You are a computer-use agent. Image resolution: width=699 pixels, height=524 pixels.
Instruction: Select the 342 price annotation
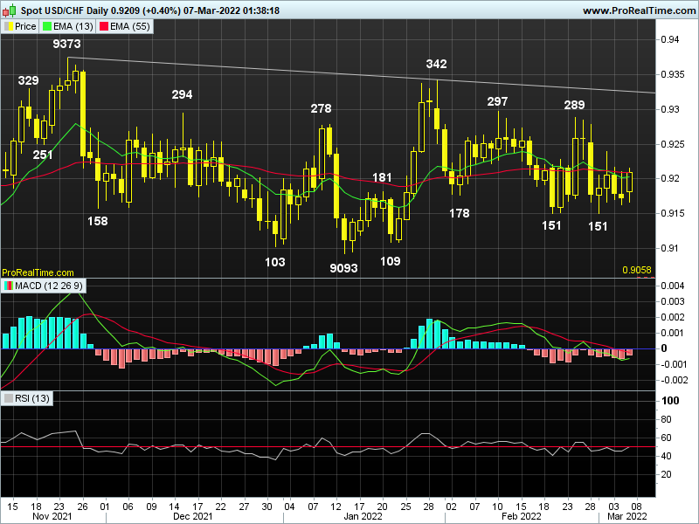click(436, 64)
